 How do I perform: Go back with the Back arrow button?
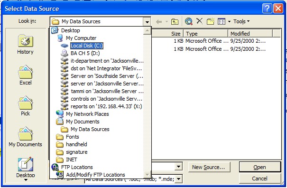(159, 22)
